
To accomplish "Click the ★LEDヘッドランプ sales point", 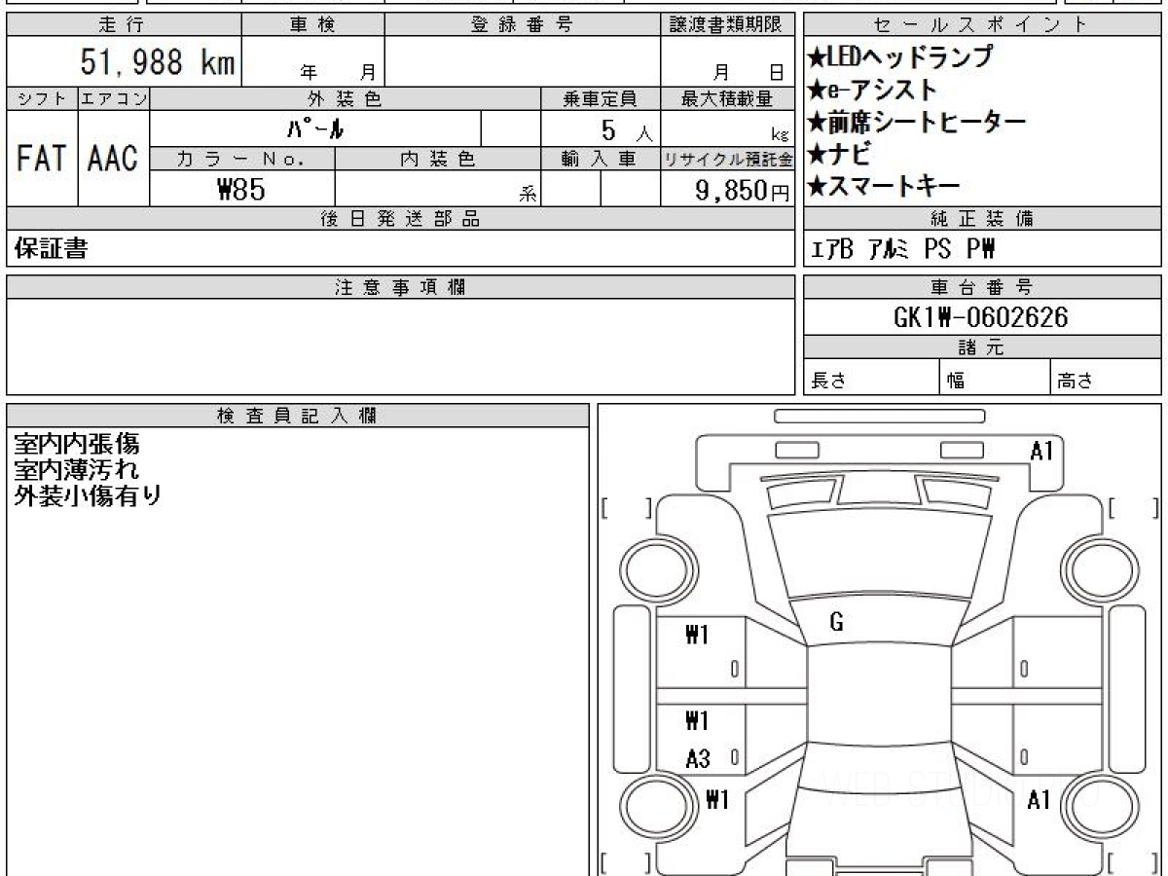I will (x=900, y=56).
